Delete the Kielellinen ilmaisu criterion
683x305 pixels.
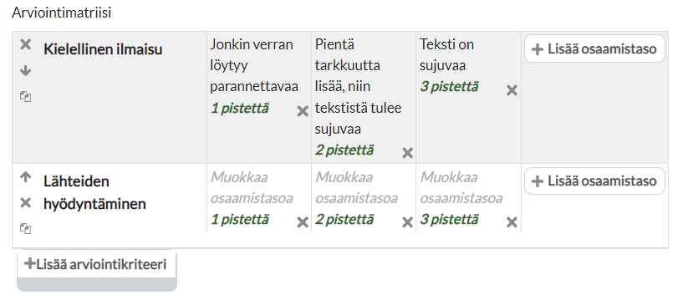(x=26, y=44)
